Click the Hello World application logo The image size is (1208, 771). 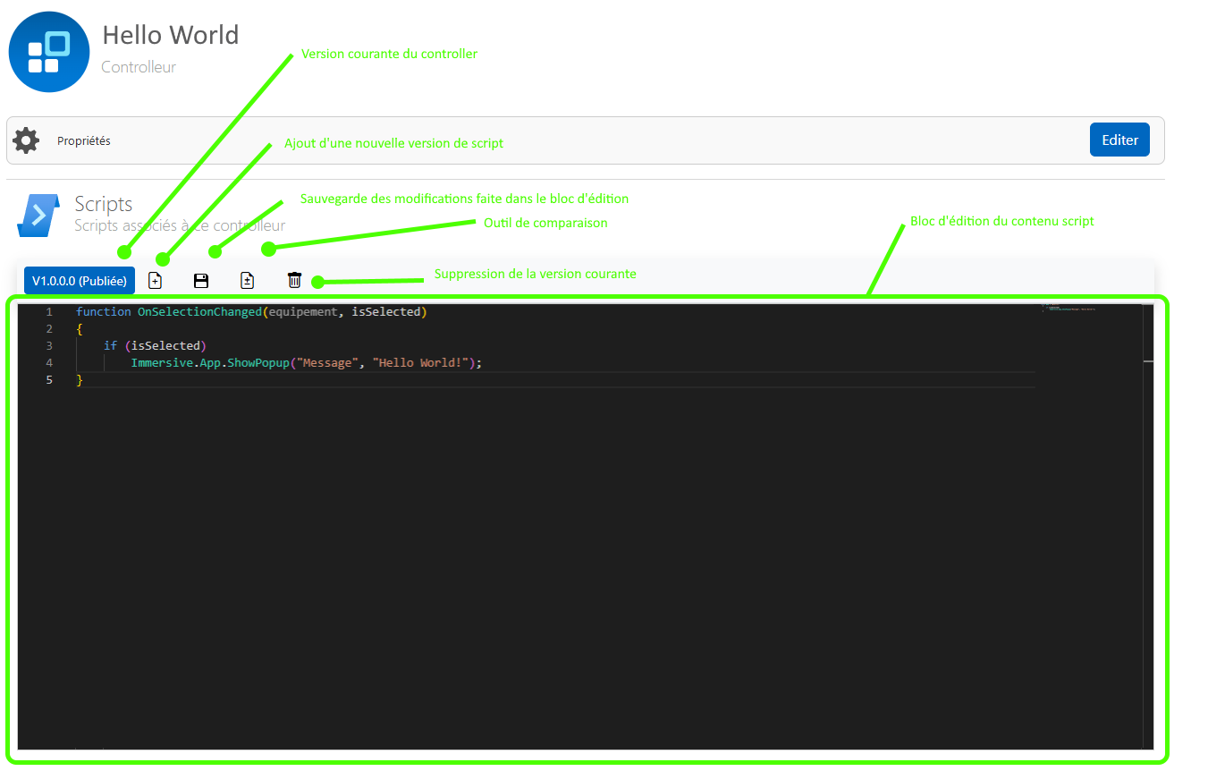click(x=48, y=51)
